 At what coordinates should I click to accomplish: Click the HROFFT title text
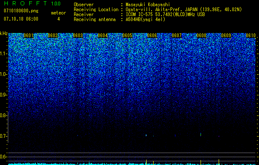pyautogui.click(x=26, y=3)
